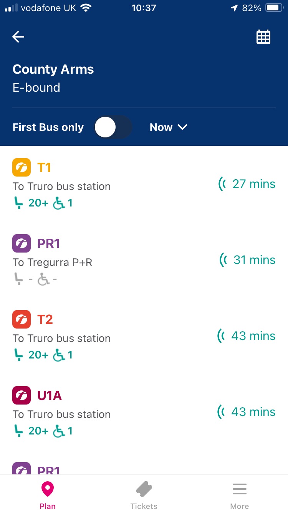
Task: Select the T1 route number label
Action: tap(44, 168)
